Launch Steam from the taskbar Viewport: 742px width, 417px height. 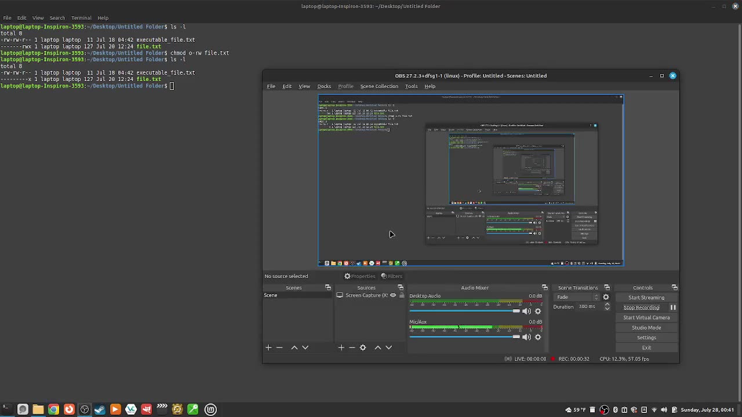(x=100, y=409)
